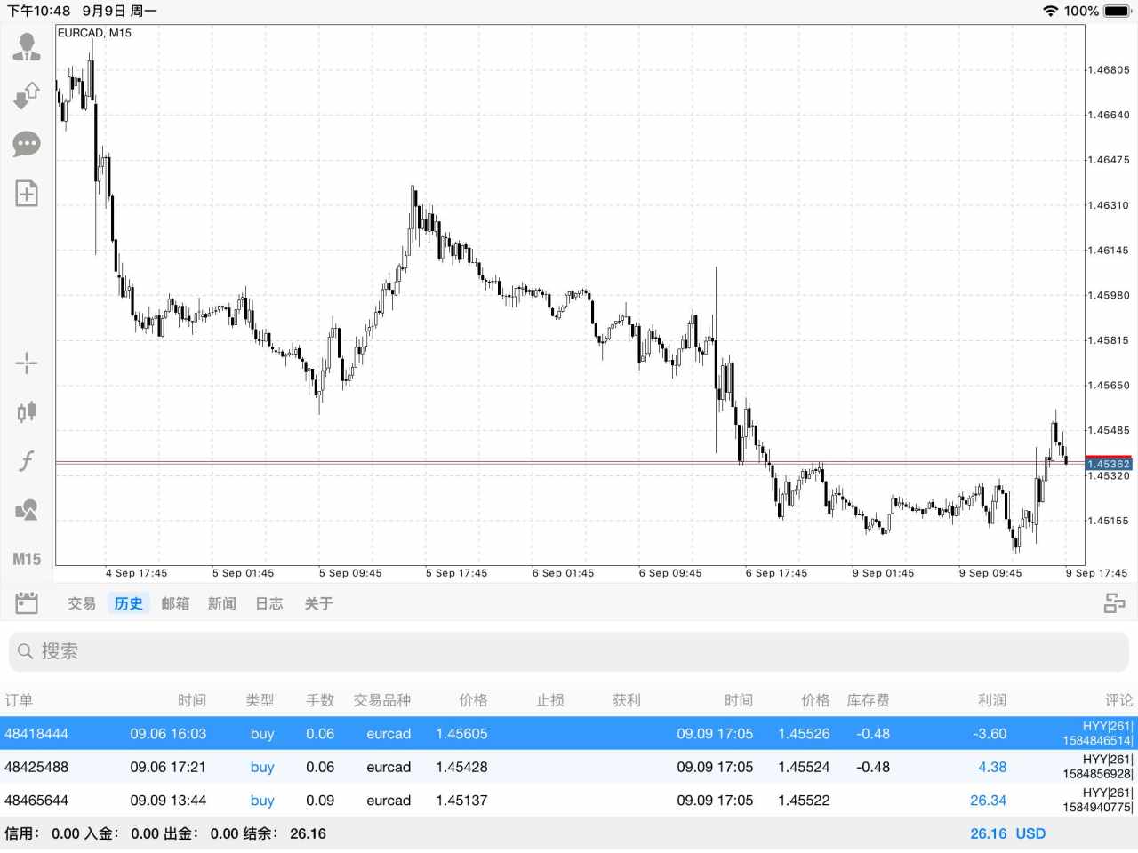Screen dimensions: 1138x853
Task: Open the 日志 tab
Action: [x=269, y=603]
